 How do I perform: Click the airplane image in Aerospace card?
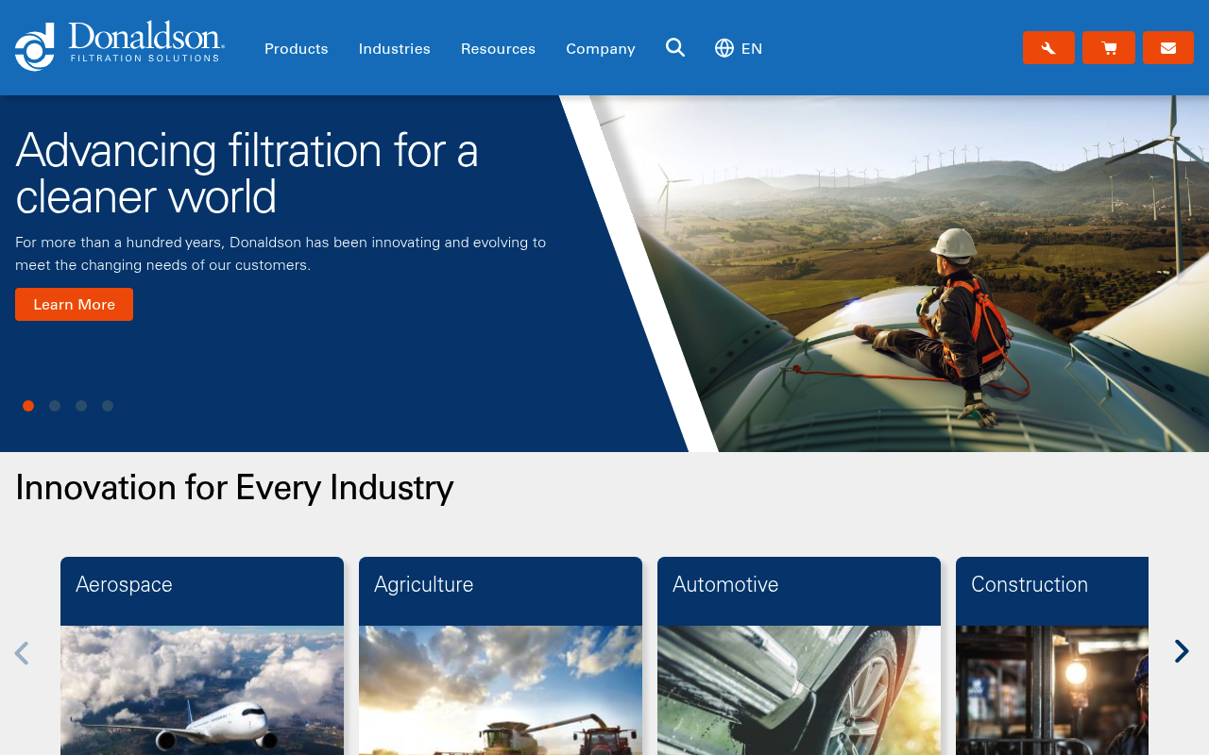[202, 690]
